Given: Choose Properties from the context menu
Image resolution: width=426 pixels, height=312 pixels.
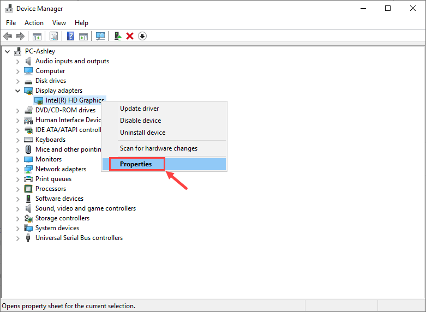Looking at the screenshot, I should (x=136, y=164).
